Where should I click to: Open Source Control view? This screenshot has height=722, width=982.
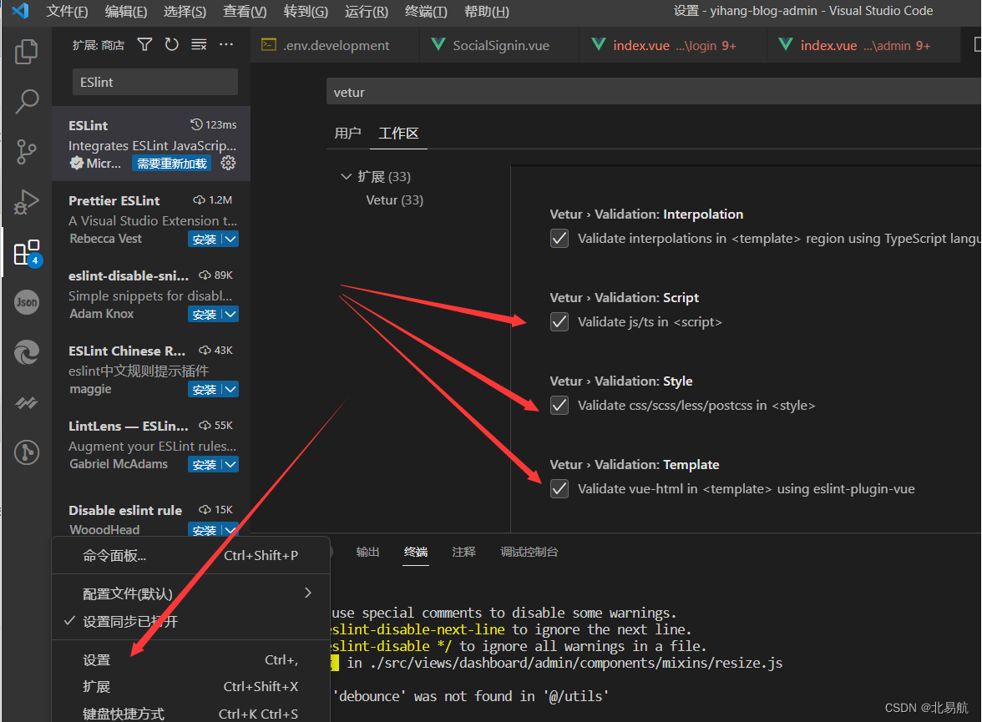pyautogui.click(x=27, y=152)
